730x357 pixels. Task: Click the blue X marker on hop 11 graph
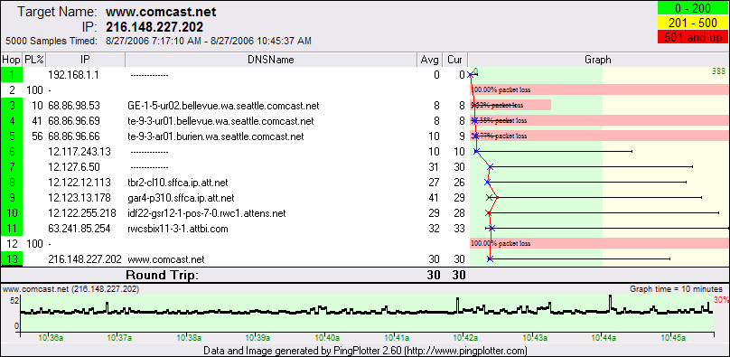492,228
